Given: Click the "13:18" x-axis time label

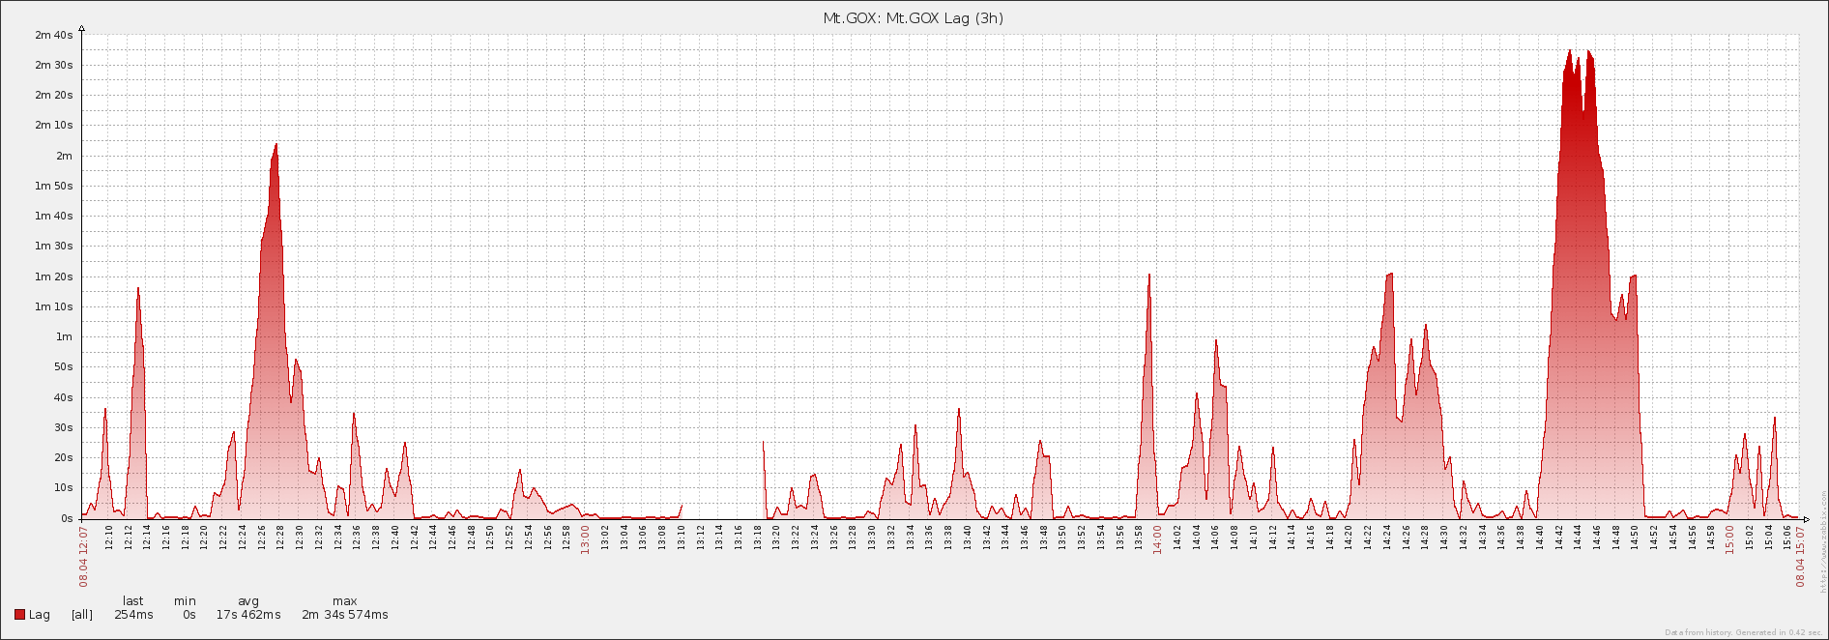Looking at the screenshot, I should 758,537.
